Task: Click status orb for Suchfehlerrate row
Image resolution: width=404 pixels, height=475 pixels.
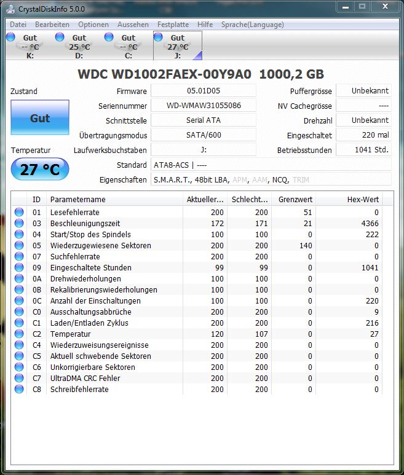Action: 19,256
